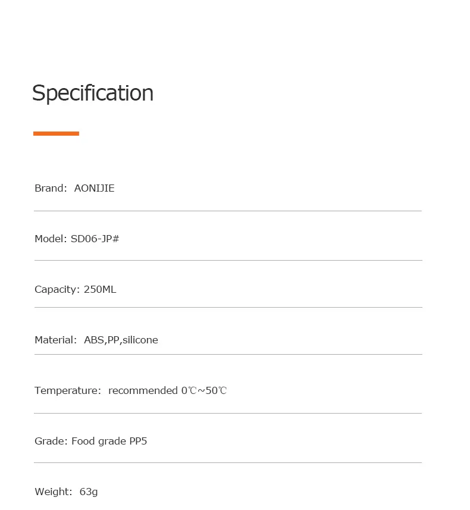The height and width of the screenshot is (510, 470).
Task: Click the orange accent bar under Specification
Action: click(x=56, y=134)
